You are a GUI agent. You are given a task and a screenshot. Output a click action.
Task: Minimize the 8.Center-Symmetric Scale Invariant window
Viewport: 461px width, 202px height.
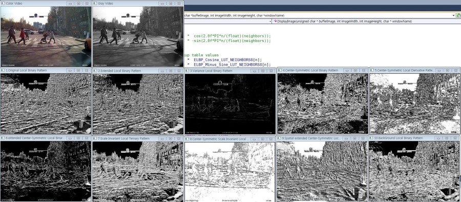255,139
